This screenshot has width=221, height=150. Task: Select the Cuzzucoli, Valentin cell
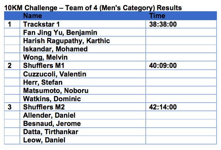[83, 74]
